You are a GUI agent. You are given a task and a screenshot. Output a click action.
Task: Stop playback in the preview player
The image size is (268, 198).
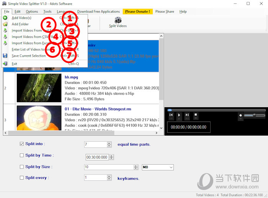coord(196,115)
